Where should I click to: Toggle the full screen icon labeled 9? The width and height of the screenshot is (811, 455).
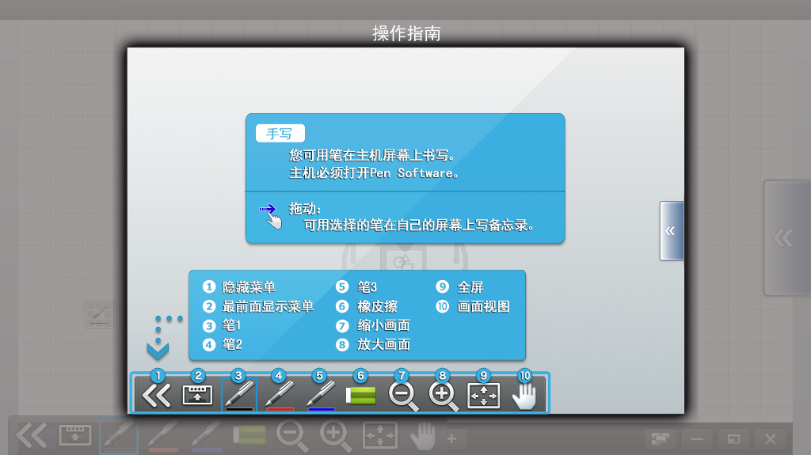click(x=484, y=395)
